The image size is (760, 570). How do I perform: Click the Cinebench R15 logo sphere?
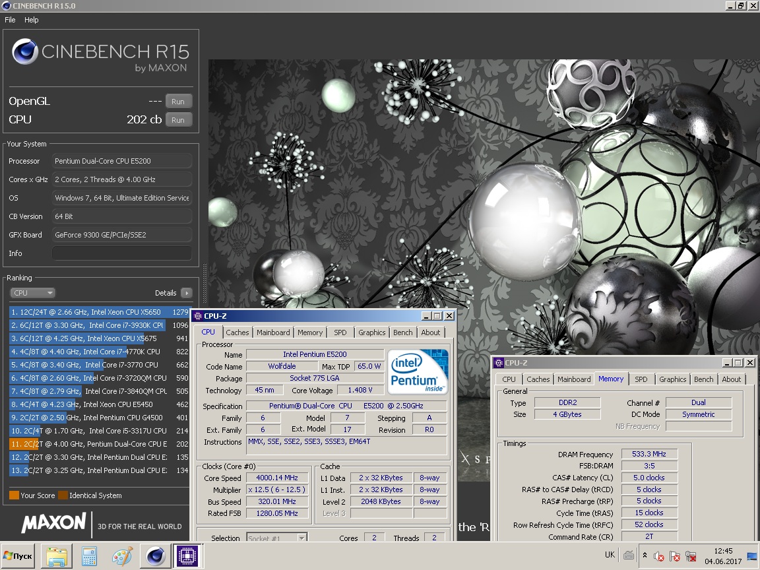pyautogui.click(x=24, y=52)
